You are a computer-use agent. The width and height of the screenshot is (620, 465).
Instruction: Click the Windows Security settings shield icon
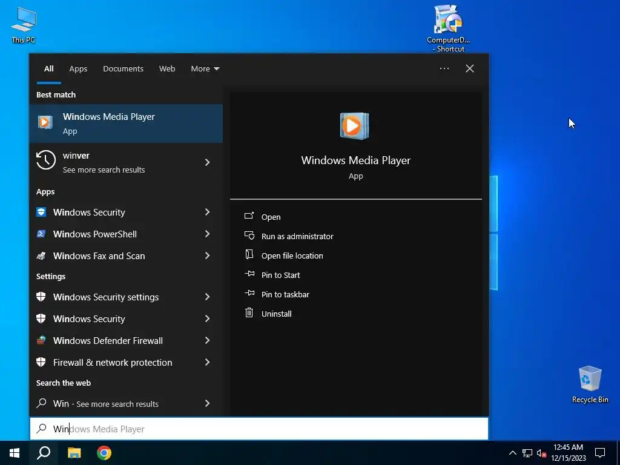pyautogui.click(x=41, y=297)
